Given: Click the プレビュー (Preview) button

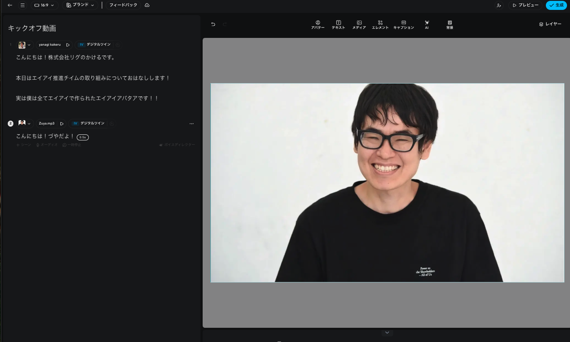Looking at the screenshot, I should click(x=526, y=5).
